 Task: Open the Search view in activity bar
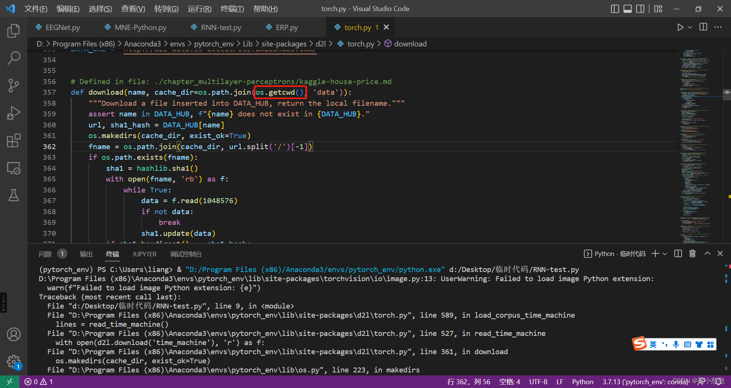click(14, 58)
